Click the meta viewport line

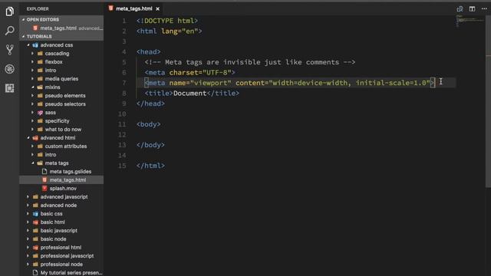(290, 83)
